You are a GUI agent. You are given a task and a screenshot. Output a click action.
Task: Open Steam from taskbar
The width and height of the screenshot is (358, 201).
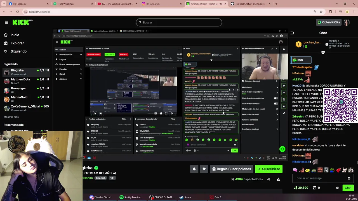185,197
